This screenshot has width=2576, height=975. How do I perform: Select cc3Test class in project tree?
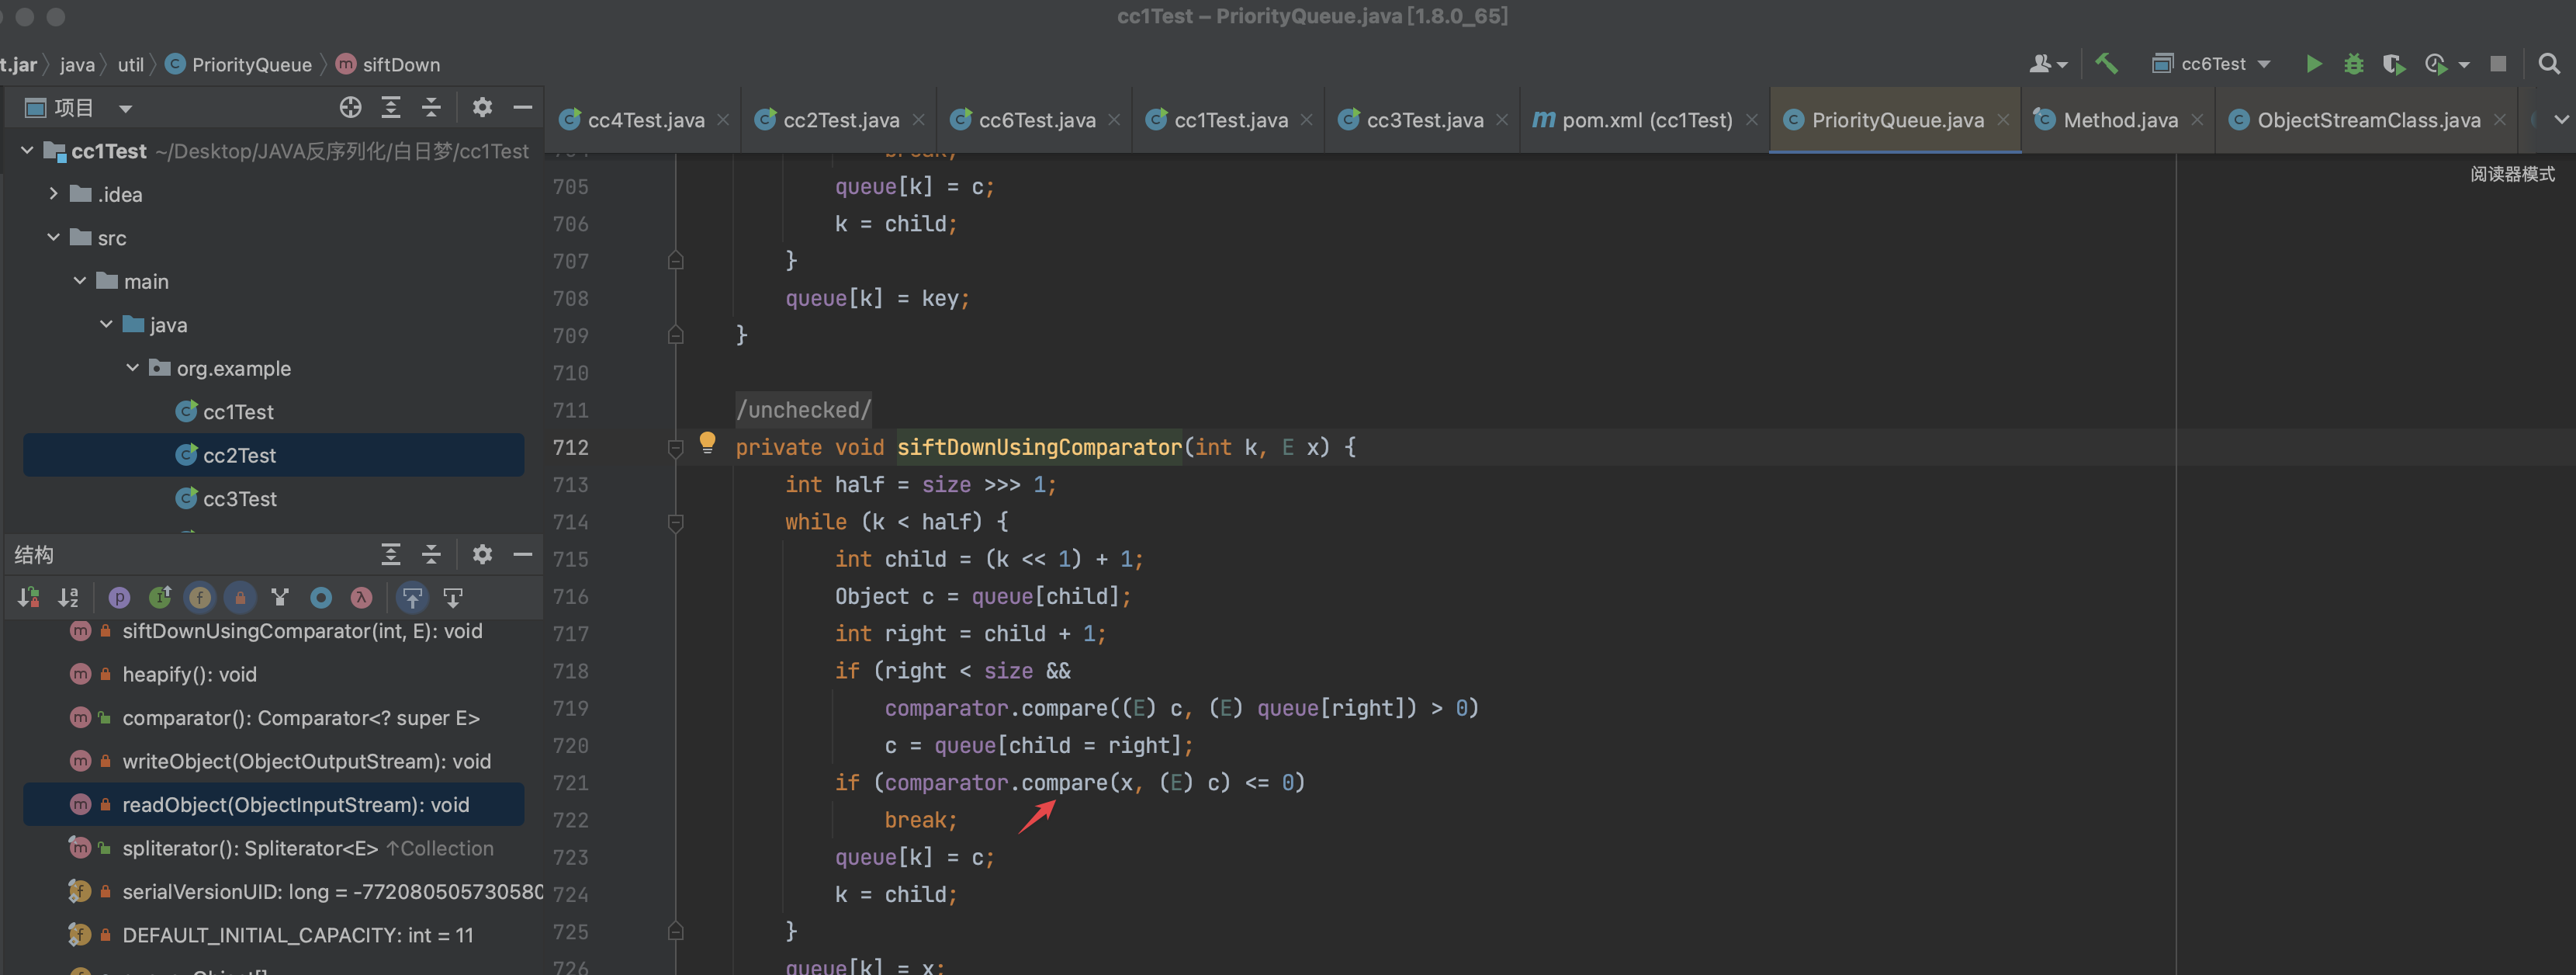pos(240,498)
